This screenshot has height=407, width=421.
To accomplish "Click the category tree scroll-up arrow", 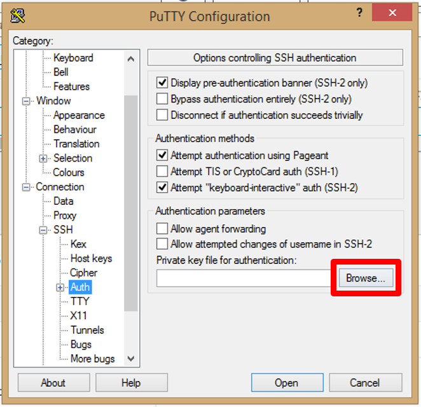I will click(x=131, y=59).
